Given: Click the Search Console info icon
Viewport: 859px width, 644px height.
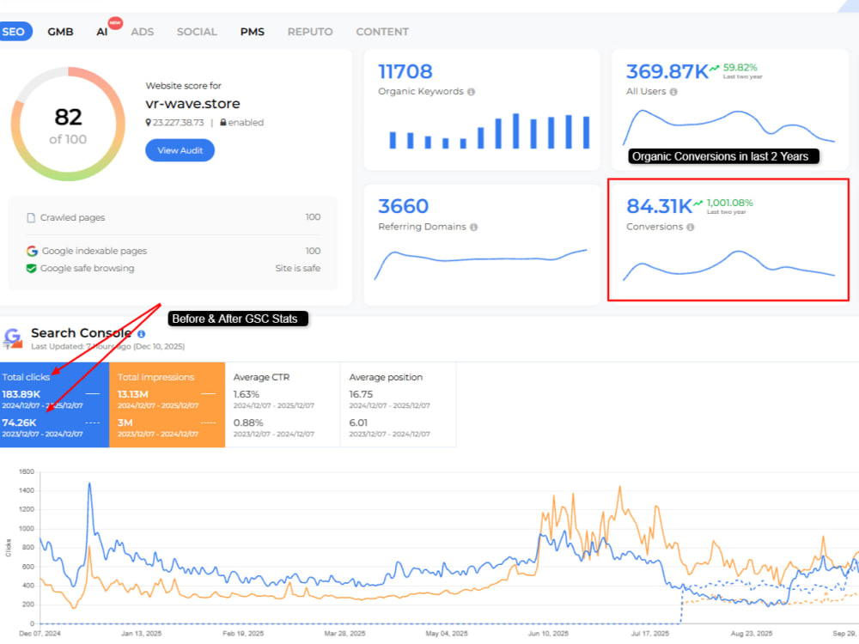Looking at the screenshot, I should pyautogui.click(x=142, y=333).
